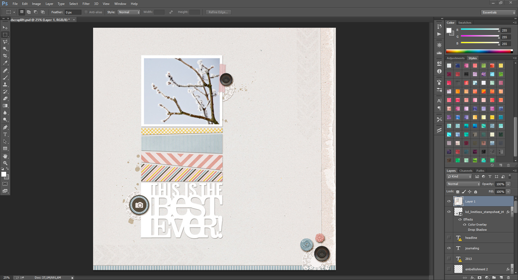Viewport: 518px width, 280px height.
Task: Swap foreground and background colors
Action: 8,169
